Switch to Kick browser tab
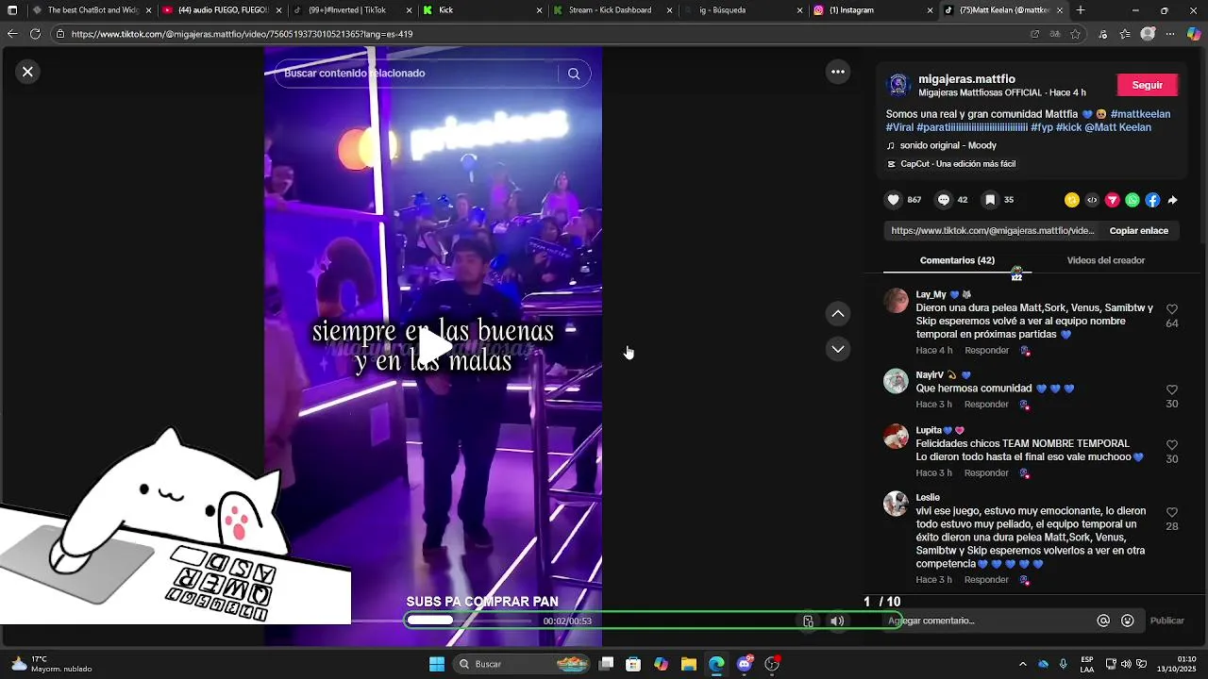 (x=481, y=10)
